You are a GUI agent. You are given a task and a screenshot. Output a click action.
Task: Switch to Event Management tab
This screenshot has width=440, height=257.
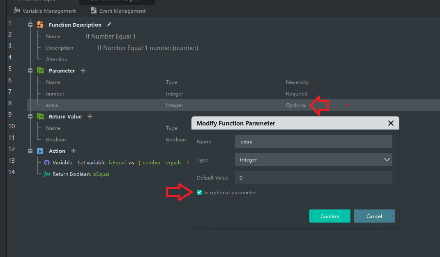118,11
